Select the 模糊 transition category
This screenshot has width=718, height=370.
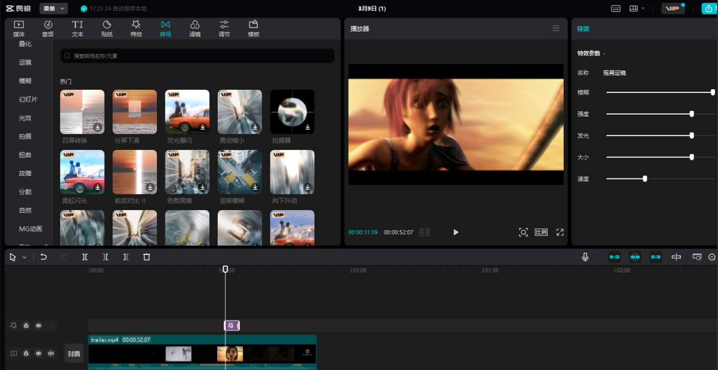pos(25,81)
